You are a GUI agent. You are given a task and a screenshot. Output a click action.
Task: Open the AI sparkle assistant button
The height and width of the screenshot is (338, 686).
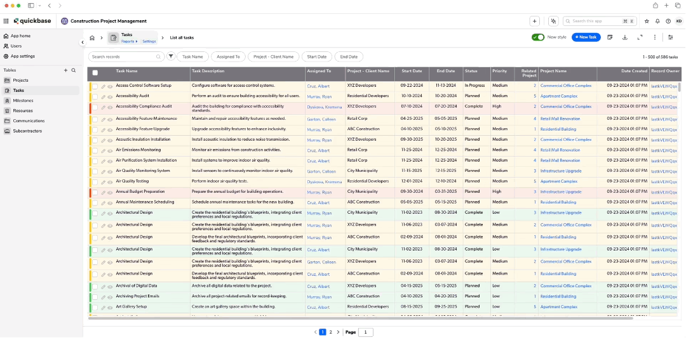(x=554, y=21)
